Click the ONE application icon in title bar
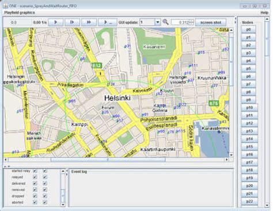 click(6, 6)
